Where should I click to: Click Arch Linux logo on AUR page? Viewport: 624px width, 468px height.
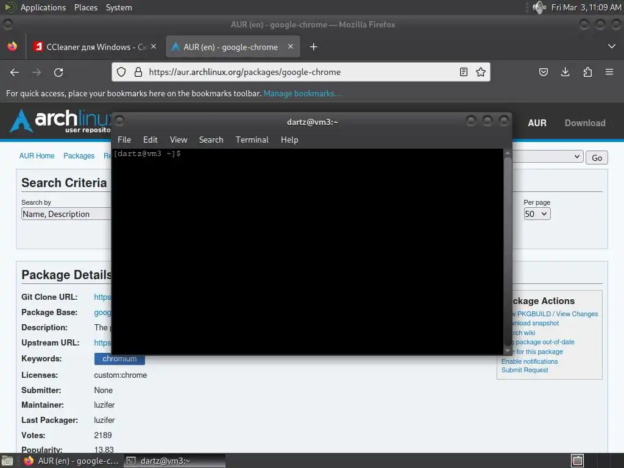coord(60,121)
